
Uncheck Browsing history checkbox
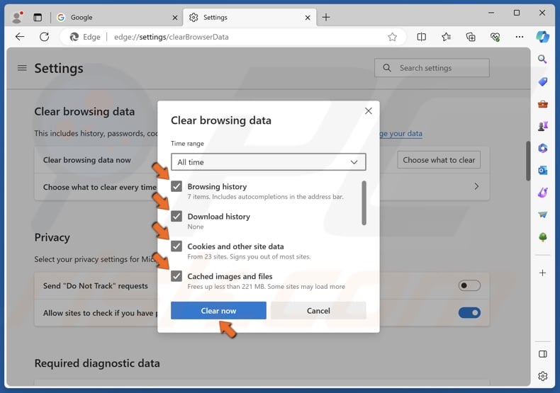click(x=177, y=186)
